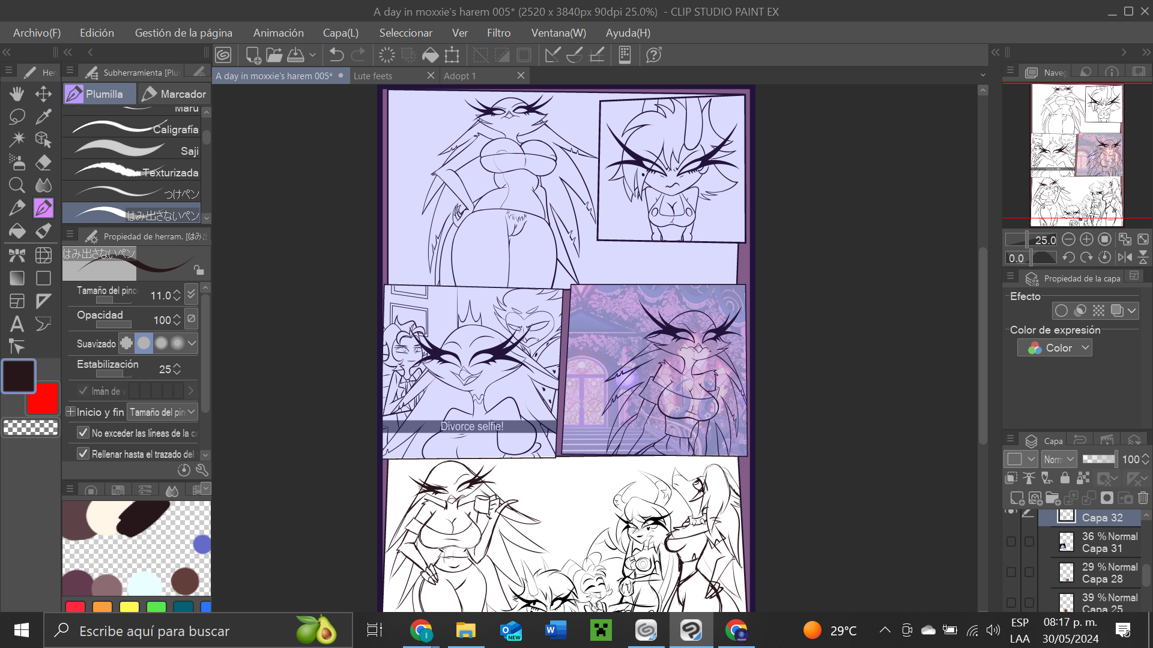Close the Lute feets tab
Screen dimensions: 1153x648
click(431, 76)
